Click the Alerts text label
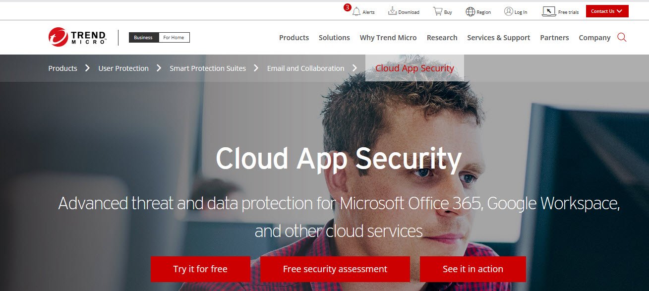Screen dimensions: 649x291 tap(368, 12)
